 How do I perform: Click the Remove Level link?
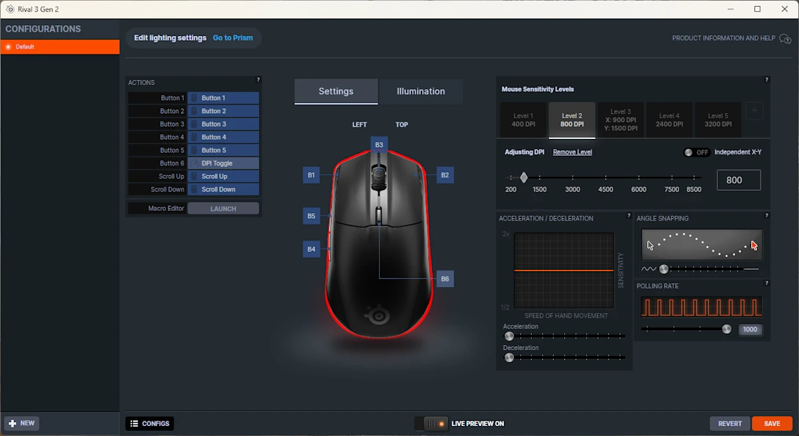572,152
